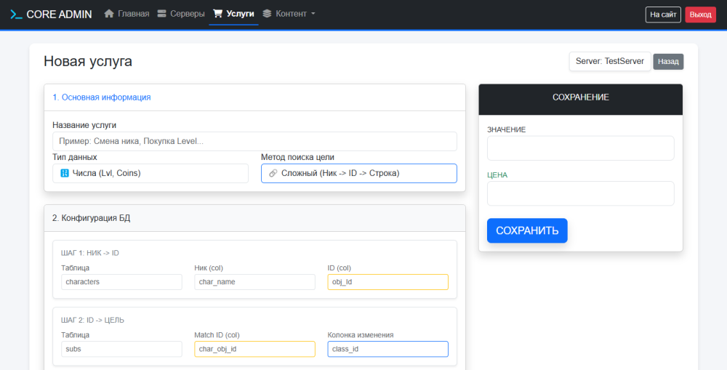Open the Серверы menu item
Viewport: 727px width, 370px height.
(181, 13)
